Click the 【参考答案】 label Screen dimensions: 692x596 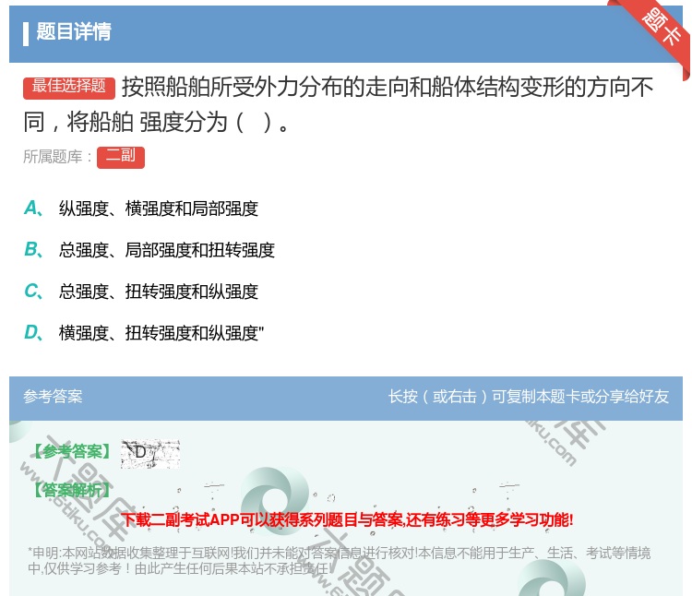click(71, 452)
